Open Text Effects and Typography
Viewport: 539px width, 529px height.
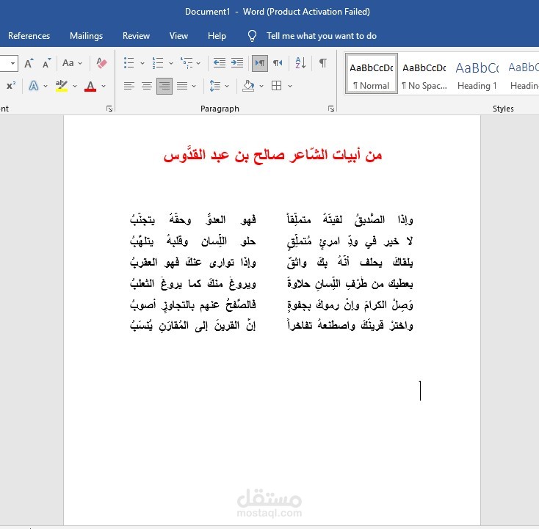point(34,86)
